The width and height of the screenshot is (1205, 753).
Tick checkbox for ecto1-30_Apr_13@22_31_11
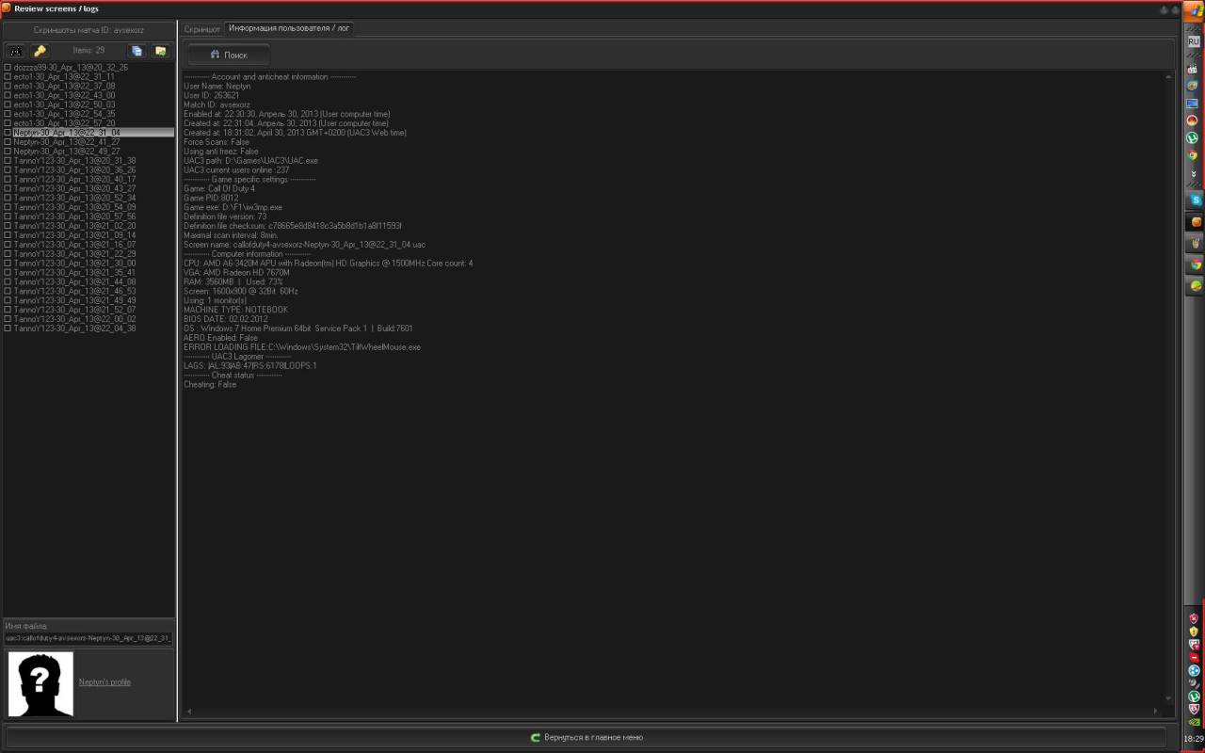pyautogui.click(x=8, y=77)
